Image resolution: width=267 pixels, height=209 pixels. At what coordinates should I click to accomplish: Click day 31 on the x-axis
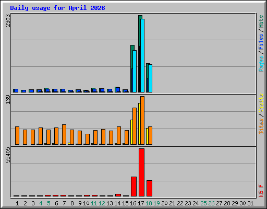(250, 203)
